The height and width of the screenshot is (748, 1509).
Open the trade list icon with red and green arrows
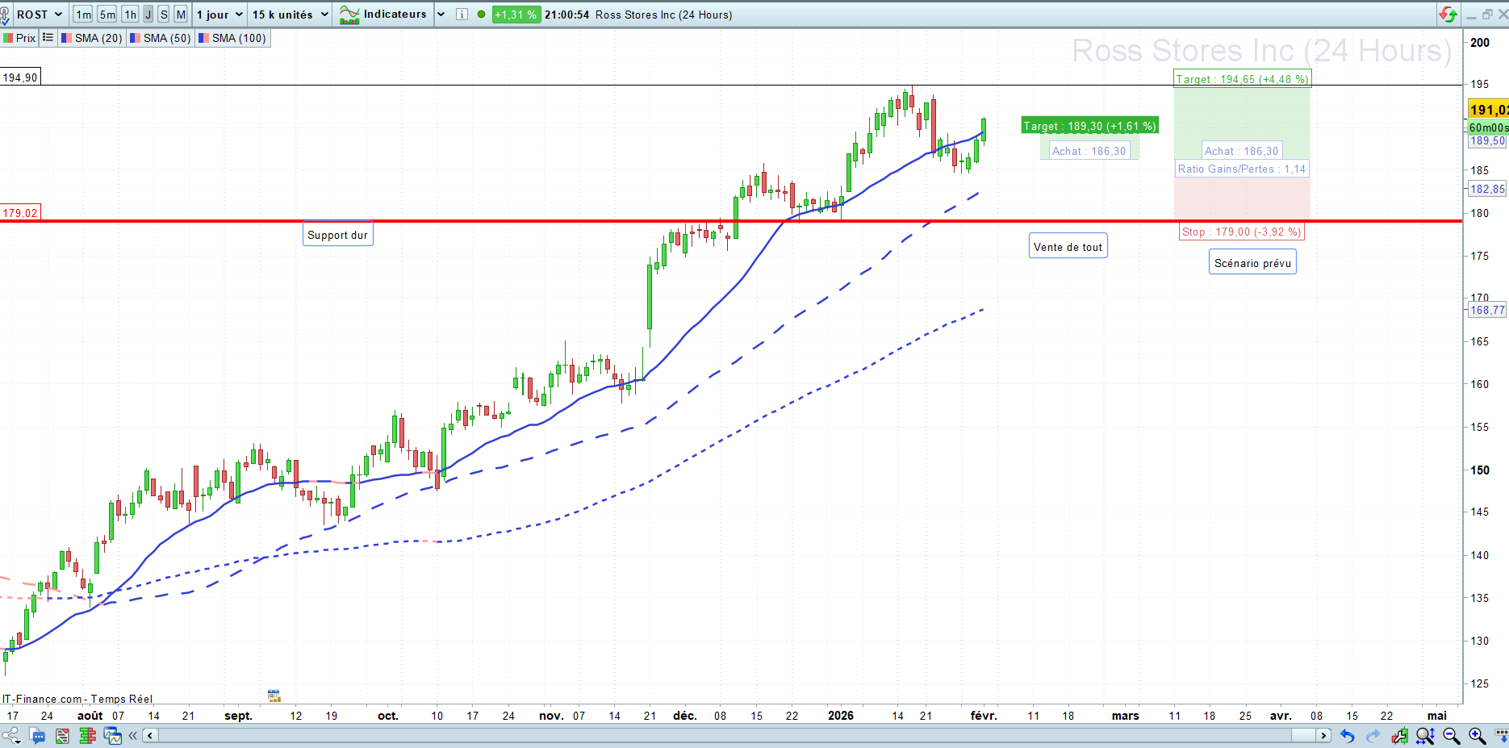[x=62, y=735]
